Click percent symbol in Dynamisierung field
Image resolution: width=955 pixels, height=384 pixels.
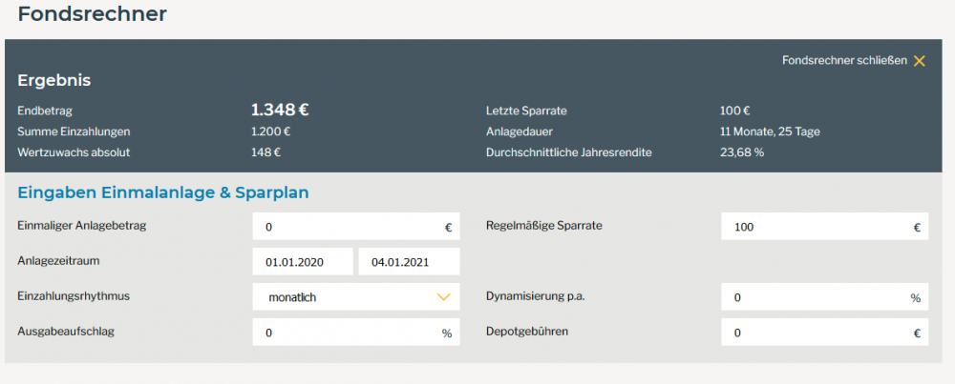915,298
